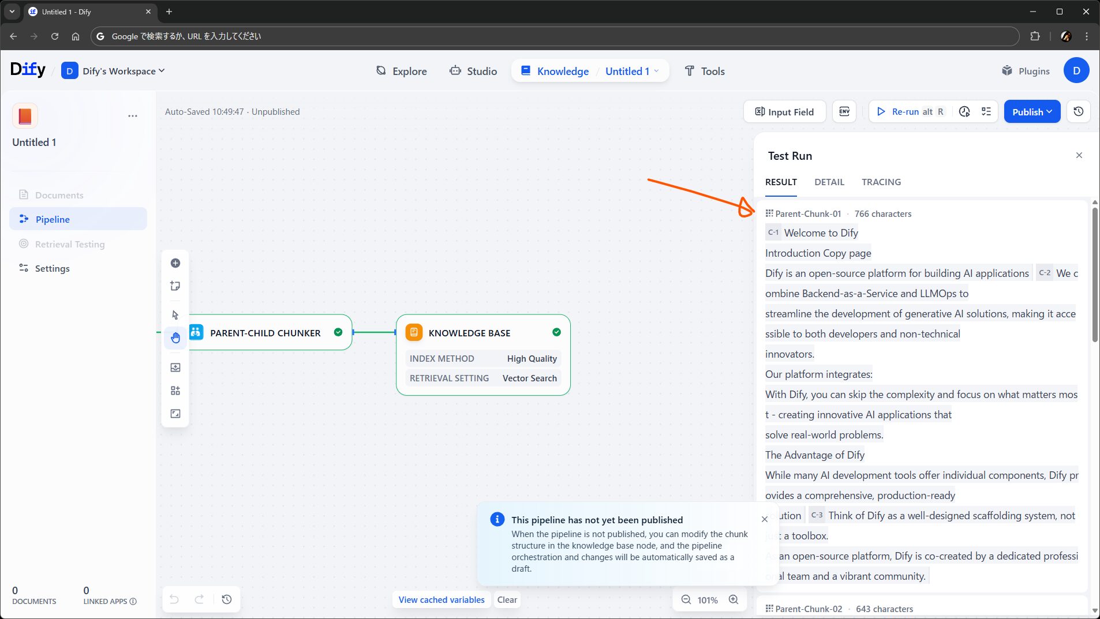This screenshot has height=619, width=1100.
Task: Switch to the TRACING tab
Action: pyautogui.click(x=881, y=182)
